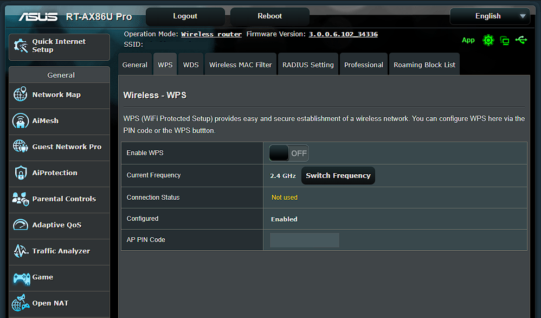Open the firmware version 3.0.0.6.102_34336 link
Viewport: 541px width, 318px height.
point(343,34)
